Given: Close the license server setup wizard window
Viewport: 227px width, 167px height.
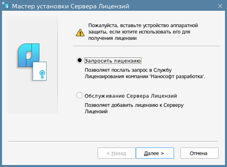Looking at the screenshot, I should pos(220,6).
